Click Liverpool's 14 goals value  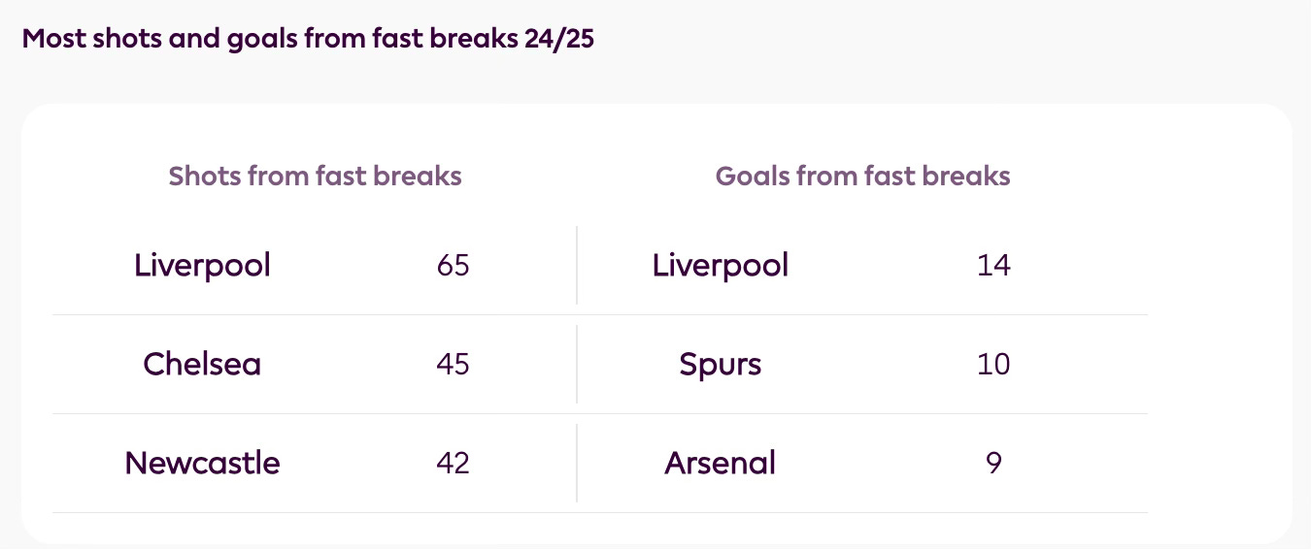pos(993,265)
